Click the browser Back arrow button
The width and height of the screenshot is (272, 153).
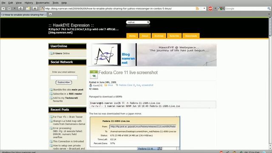(3, 8)
